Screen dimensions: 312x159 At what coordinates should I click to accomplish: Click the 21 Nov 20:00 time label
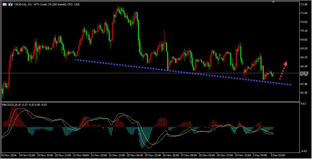(99, 155)
